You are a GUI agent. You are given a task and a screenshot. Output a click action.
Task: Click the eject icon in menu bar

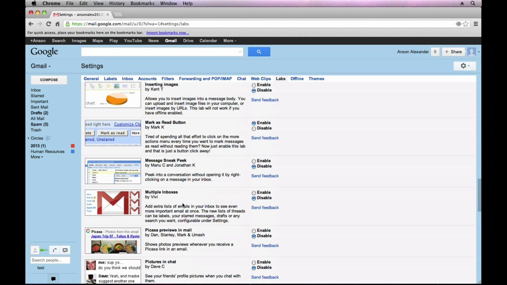click(x=462, y=4)
